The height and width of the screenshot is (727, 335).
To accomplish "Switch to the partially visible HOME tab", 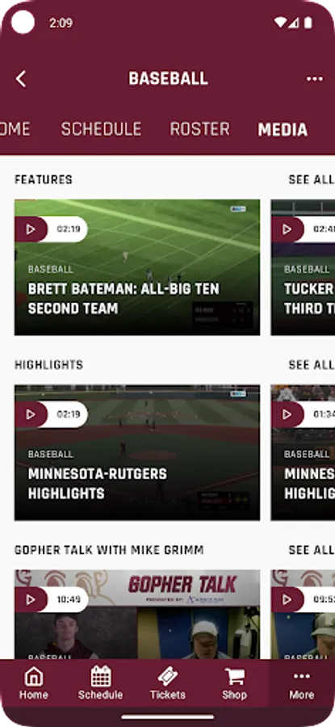I will (15, 129).
